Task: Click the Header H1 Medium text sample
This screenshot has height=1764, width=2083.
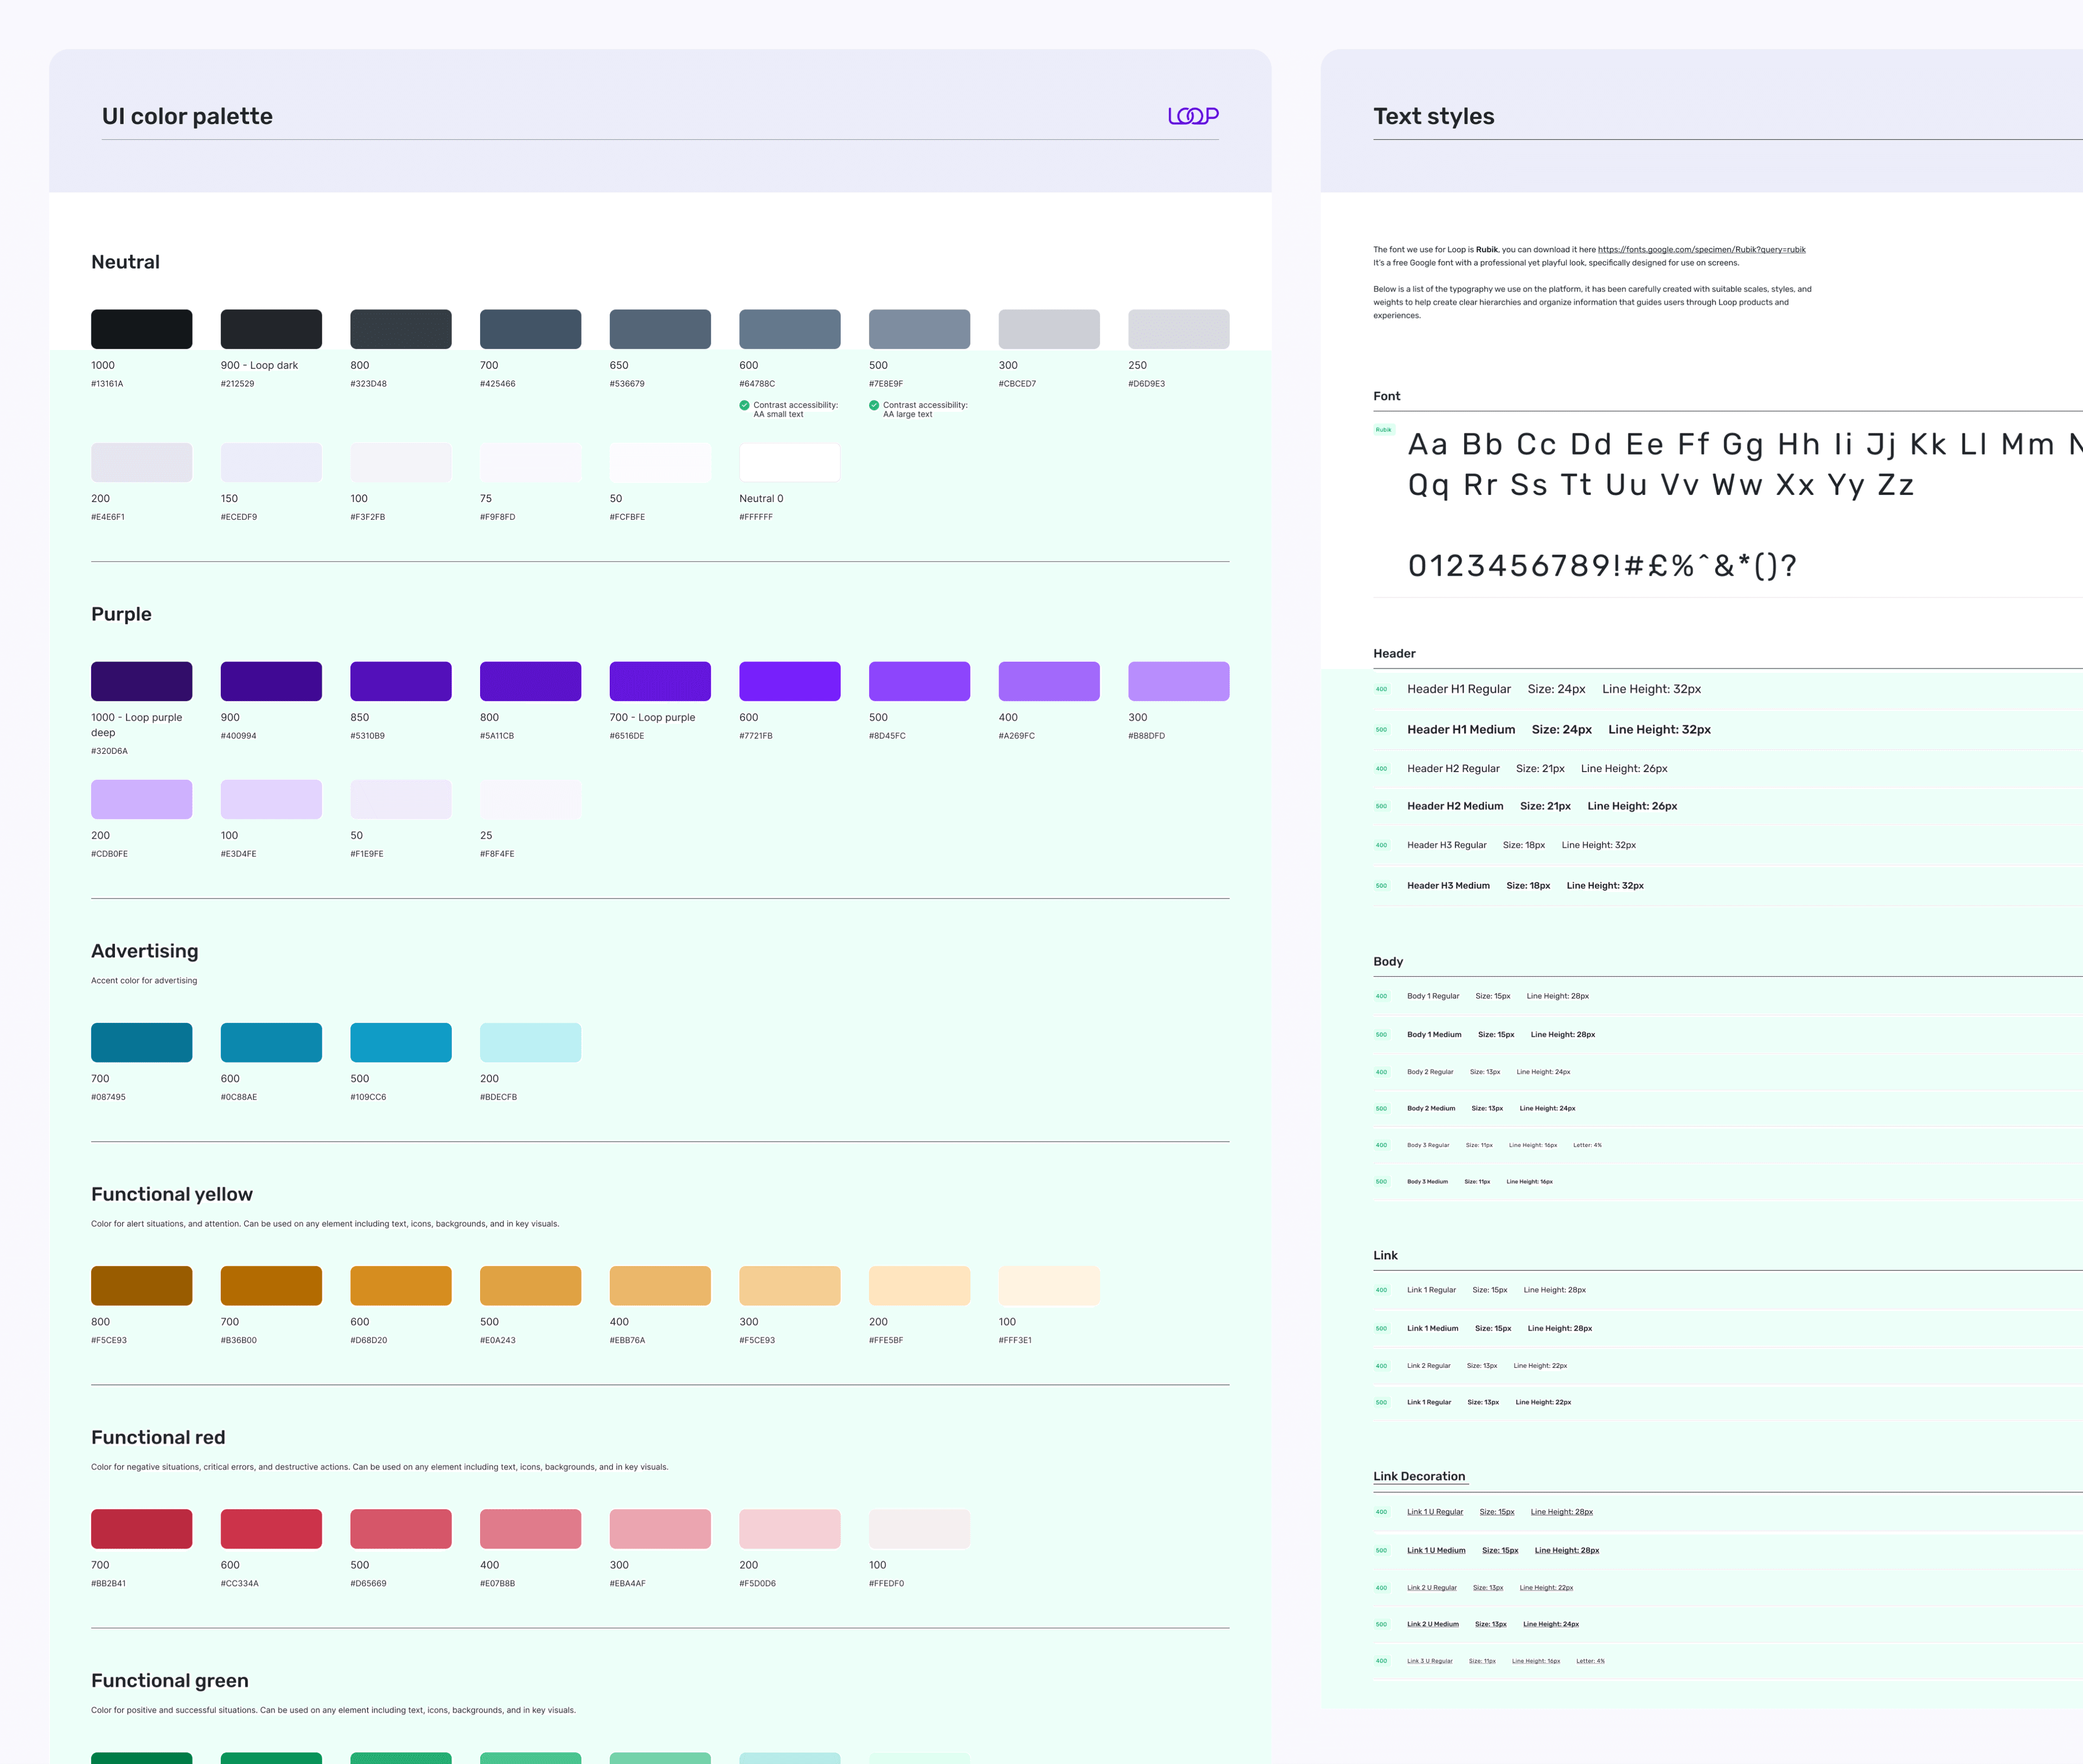Action: coord(1460,730)
